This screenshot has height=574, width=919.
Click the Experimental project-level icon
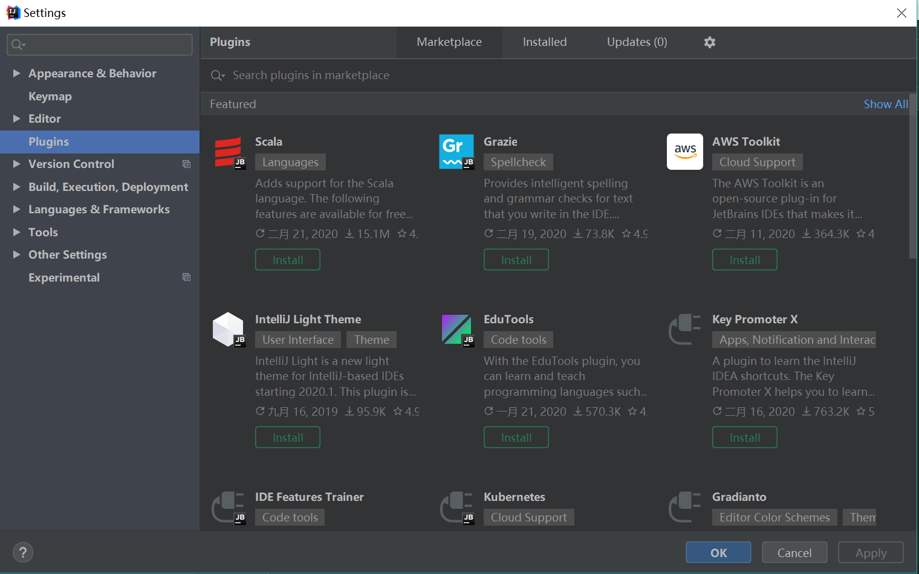coord(186,277)
